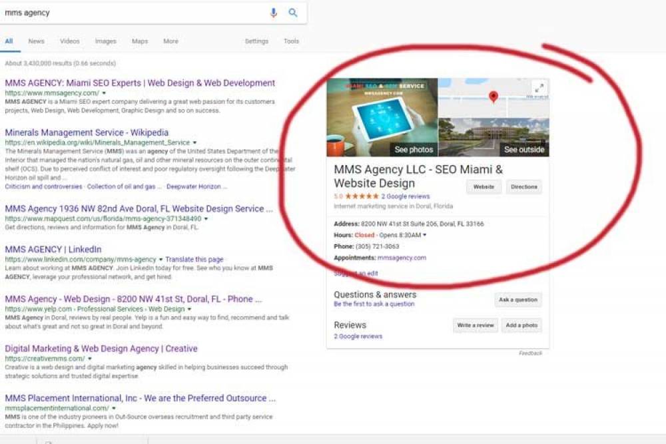Expand the business hours dropdown
The width and height of the screenshot is (666, 444).
point(424,235)
